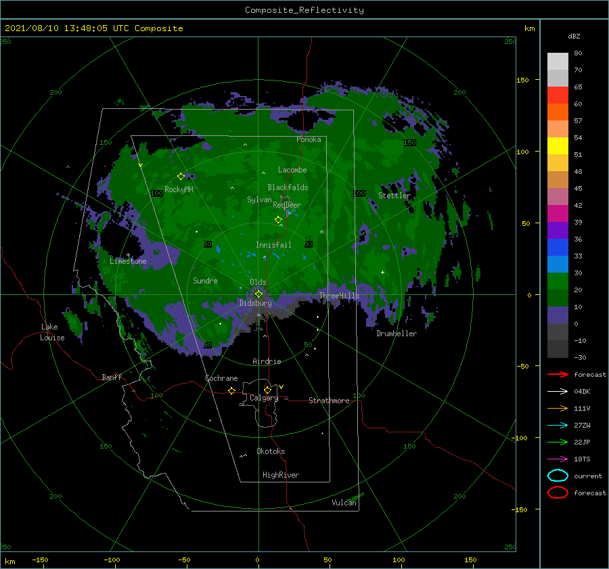Pick the slate-blue swatch between 10 and 0 dBZ
The image size is (609, 569).
pyautogui.click(x=558, y=315)
